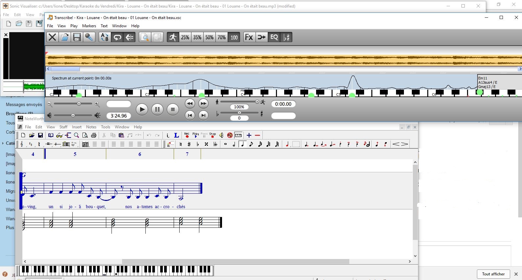Image resolution: width=522 pixels, height=280 pixels.
Task: Toggle the running-man speed button
Action: click(173, 37)
